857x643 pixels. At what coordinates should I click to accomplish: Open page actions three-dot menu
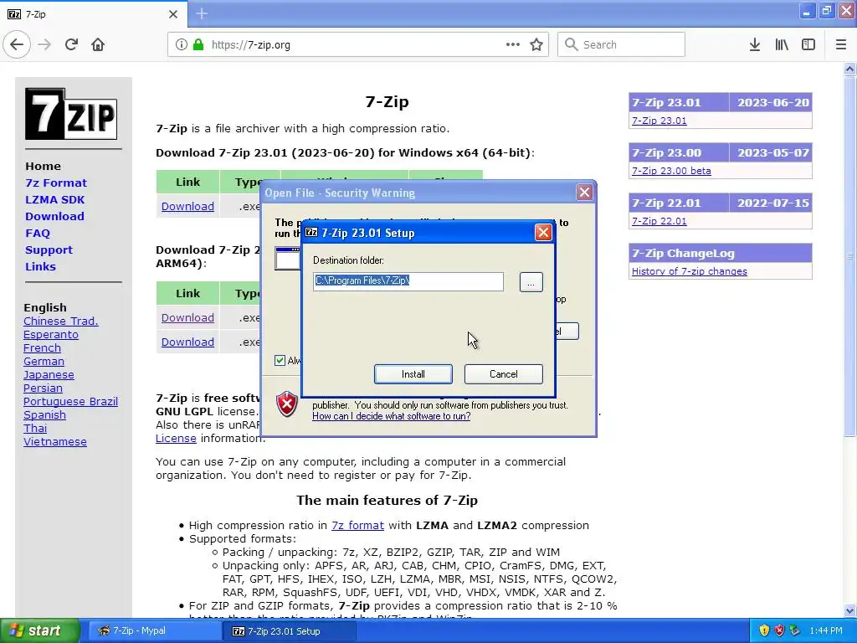pos(513,44)
